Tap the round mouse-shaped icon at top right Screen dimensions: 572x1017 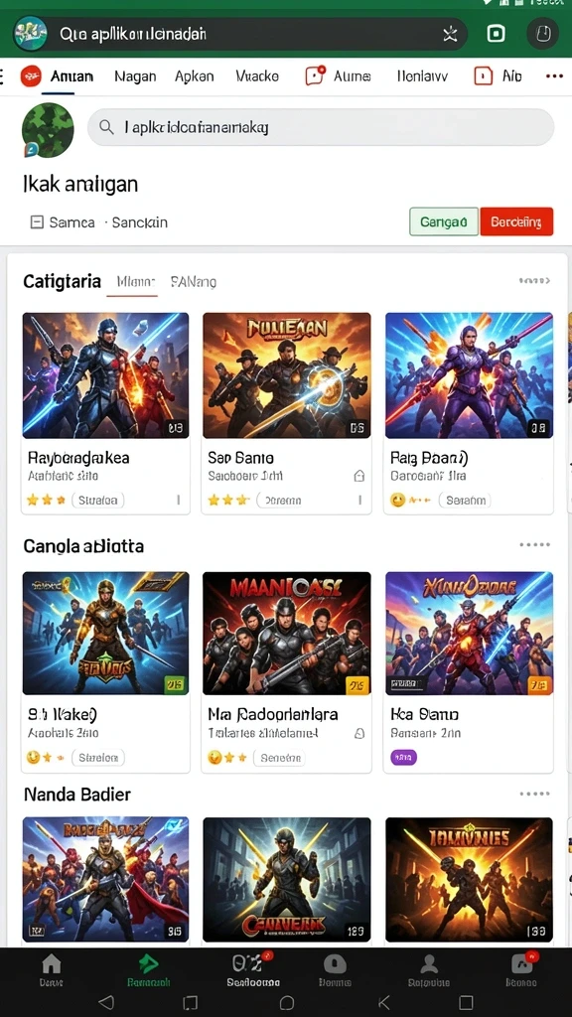pyautogui.click(x=543, y=34)
